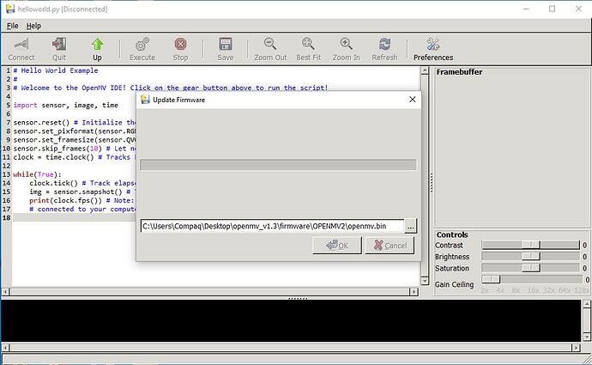Click the terminal vertical scrollbar up arrow
Image resolution: width=592 pixels, height=365 pixels.
point(587,303)
